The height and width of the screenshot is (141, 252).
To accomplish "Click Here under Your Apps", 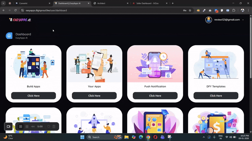I will point(94,96).
